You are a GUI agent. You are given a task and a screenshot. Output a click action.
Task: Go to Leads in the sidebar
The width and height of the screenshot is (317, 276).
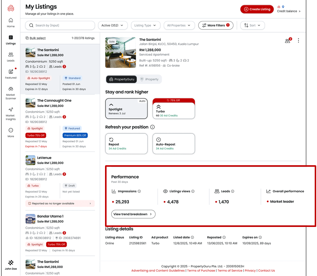pos(11,57)
